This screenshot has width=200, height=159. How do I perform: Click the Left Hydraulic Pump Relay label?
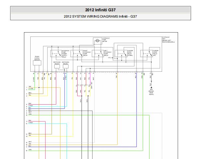point(108,53)
